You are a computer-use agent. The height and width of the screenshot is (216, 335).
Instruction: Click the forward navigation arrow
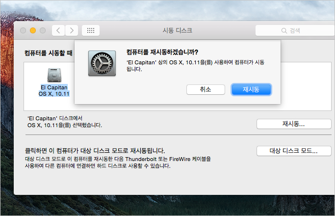(x=72, y=30)
